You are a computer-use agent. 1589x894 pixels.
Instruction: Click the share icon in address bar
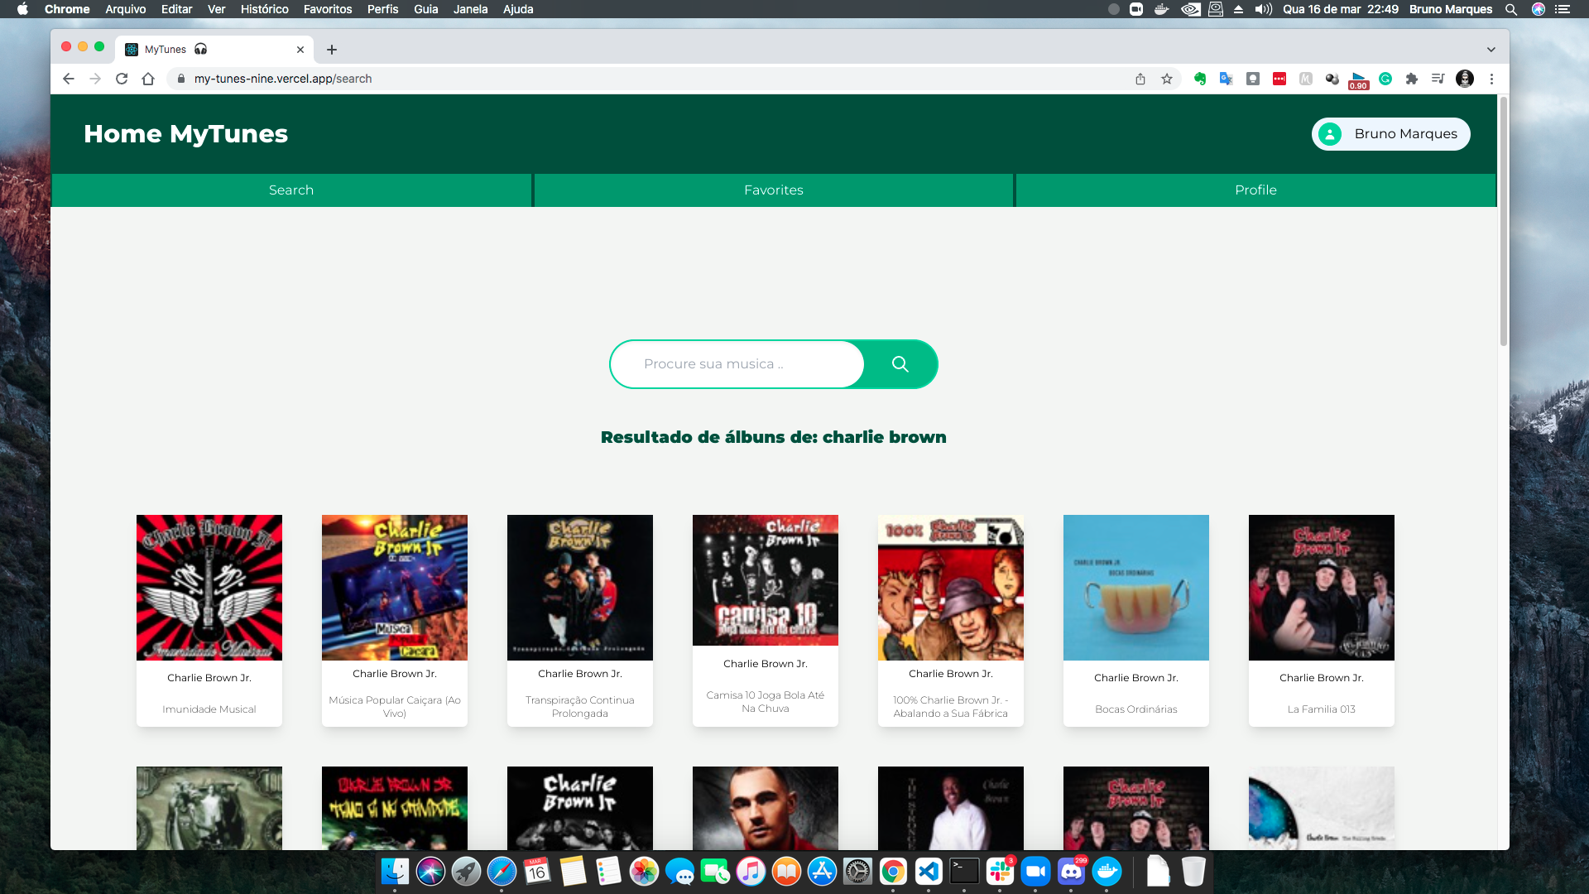[x=1140, y=79]
